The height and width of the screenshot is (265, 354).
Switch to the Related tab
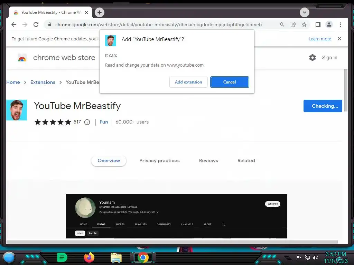(x=246, y=160)
